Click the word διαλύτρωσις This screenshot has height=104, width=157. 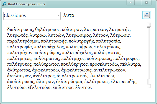point(20,30)
